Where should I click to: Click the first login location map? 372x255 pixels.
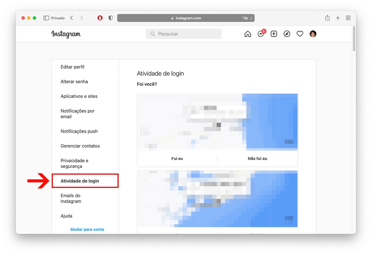[x=217, y=122]
